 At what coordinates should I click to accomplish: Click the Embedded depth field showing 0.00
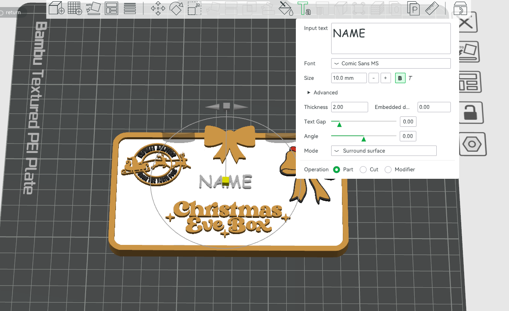point(434,107)
